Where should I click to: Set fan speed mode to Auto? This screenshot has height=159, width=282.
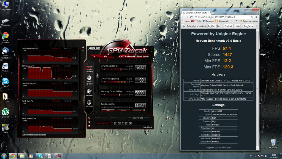(108, 110)
